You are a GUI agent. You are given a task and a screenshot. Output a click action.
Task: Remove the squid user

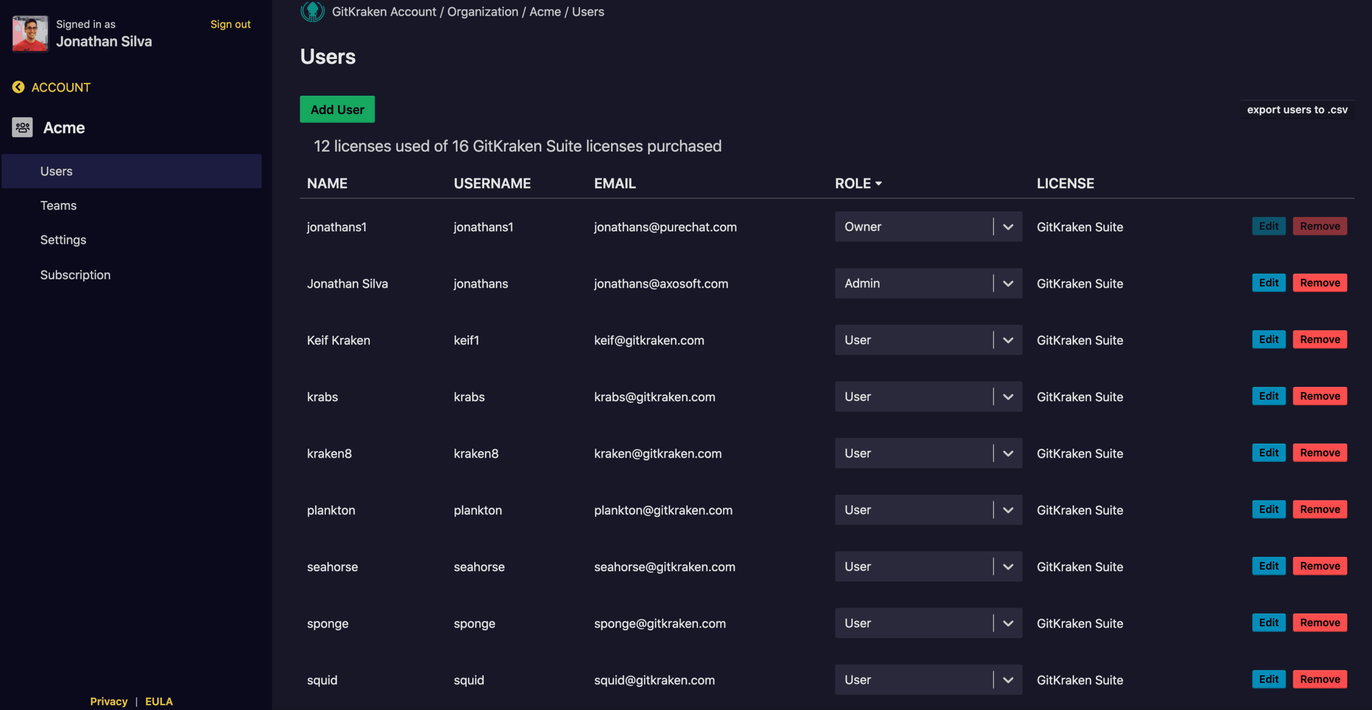(1319, 679)
